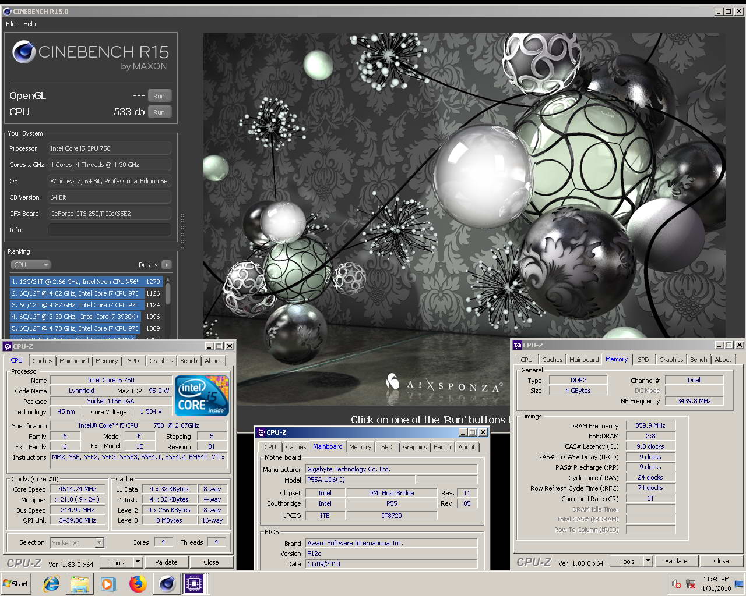Open the File menu in Cinebench
Viewport: 746px width, 596px height.
(x=10, y=24)
